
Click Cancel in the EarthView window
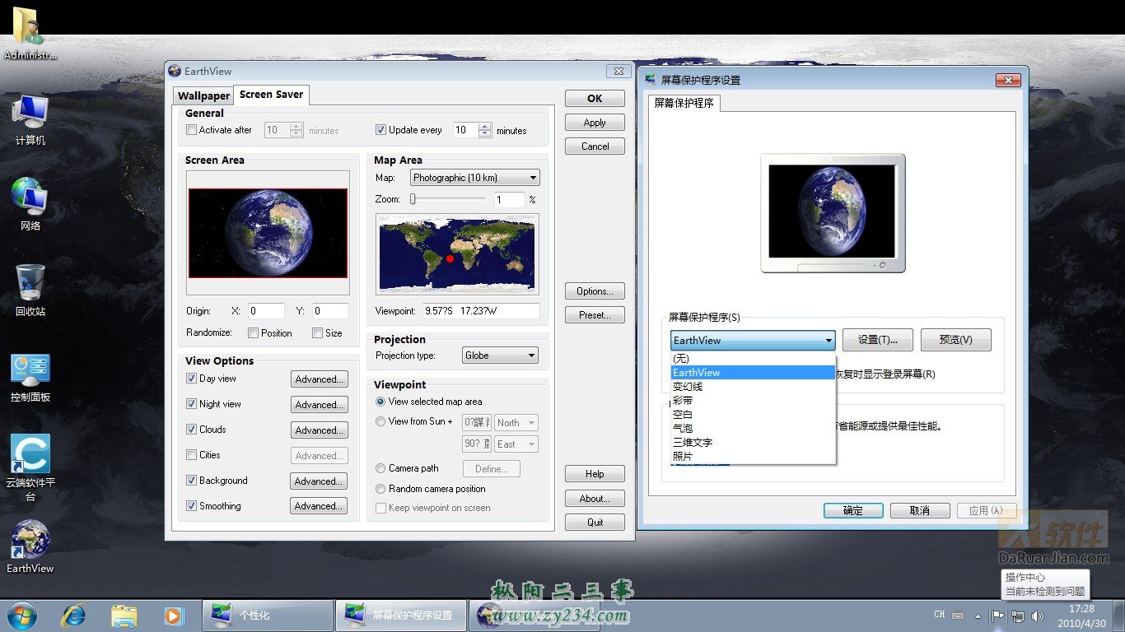[595, 146]
